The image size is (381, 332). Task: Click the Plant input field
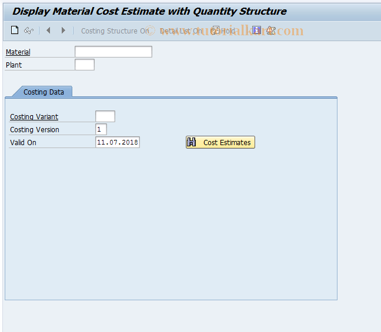(85, 65)
